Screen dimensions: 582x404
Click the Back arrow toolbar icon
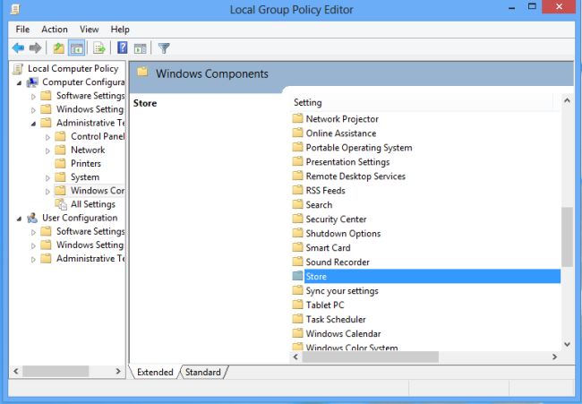point(18,47)
